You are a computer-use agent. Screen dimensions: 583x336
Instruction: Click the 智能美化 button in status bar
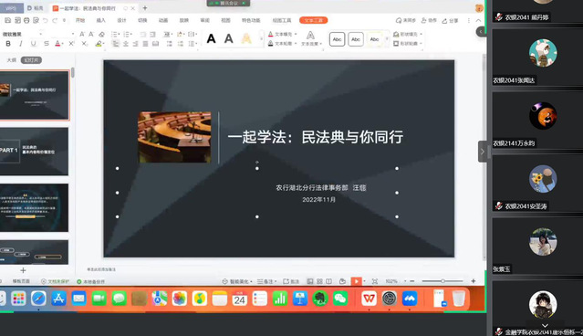coord(237,282)
